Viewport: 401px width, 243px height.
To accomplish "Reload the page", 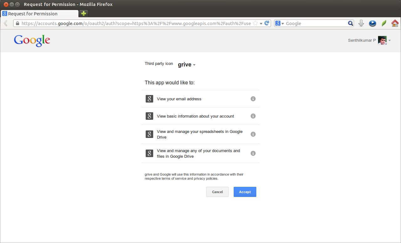I will point(267,23).
